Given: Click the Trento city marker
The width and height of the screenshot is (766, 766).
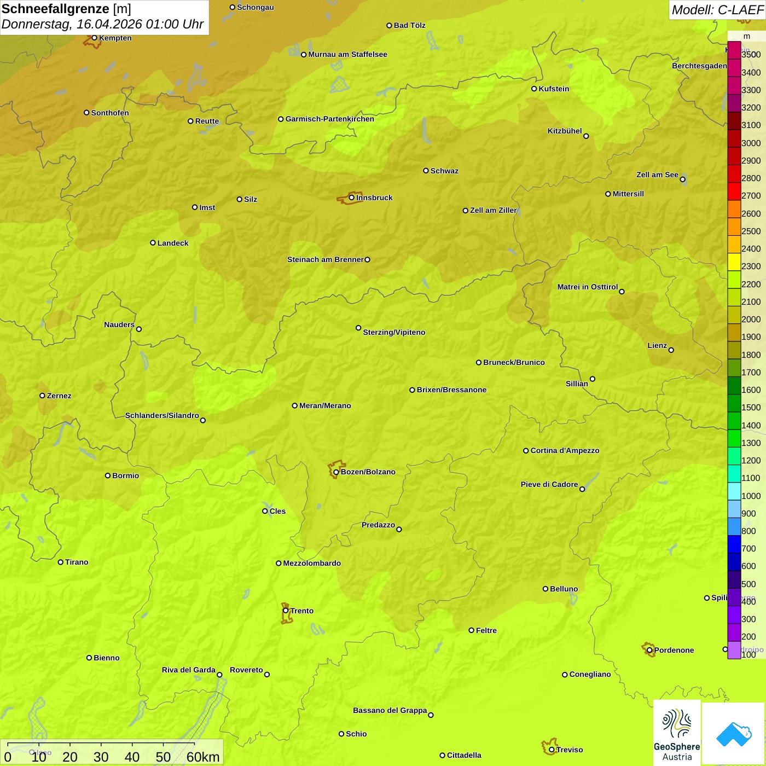Looking at the screenshot, I should pyautogui.click(x=286, y=611).
